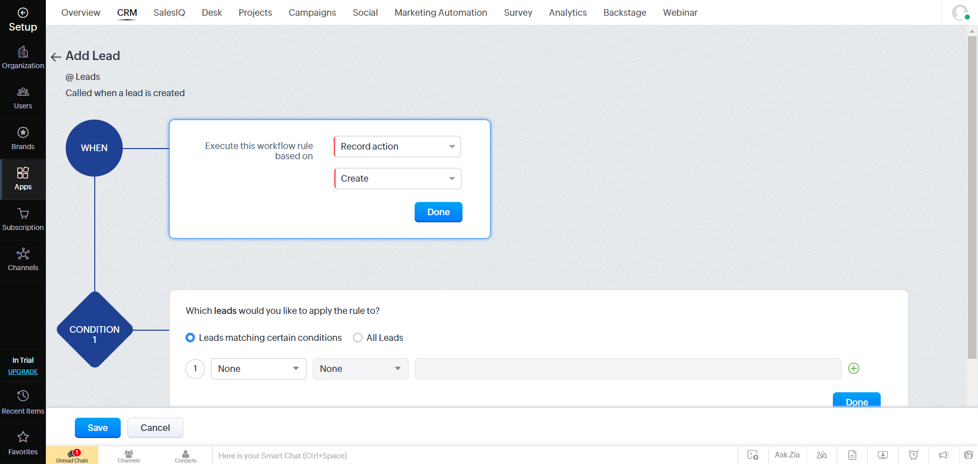Open the Organization settings
This screenshot has width=978, height=464.
pyautogui.click(x=23, y=58)
